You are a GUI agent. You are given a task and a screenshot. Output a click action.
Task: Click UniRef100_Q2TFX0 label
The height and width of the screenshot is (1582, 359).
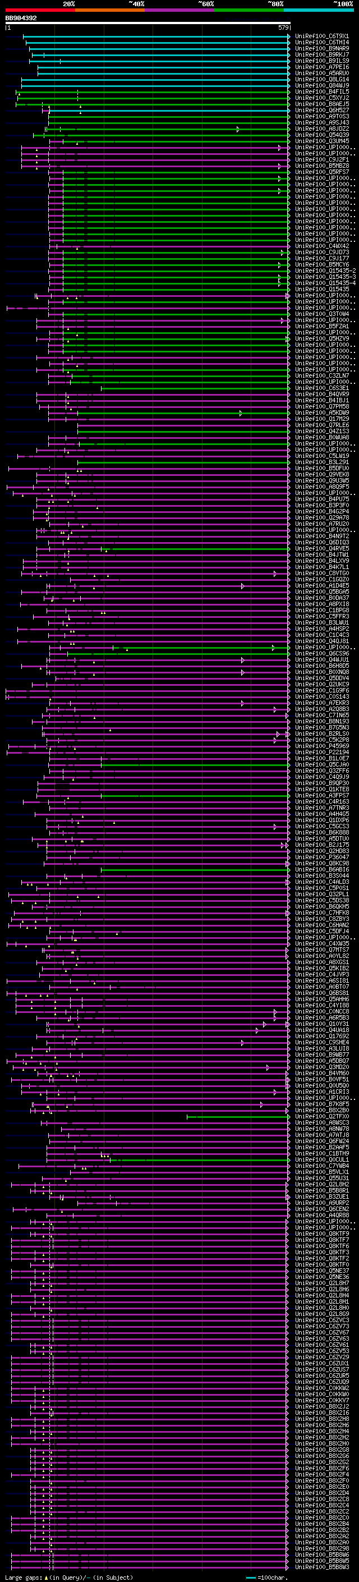click(321, 1116)
